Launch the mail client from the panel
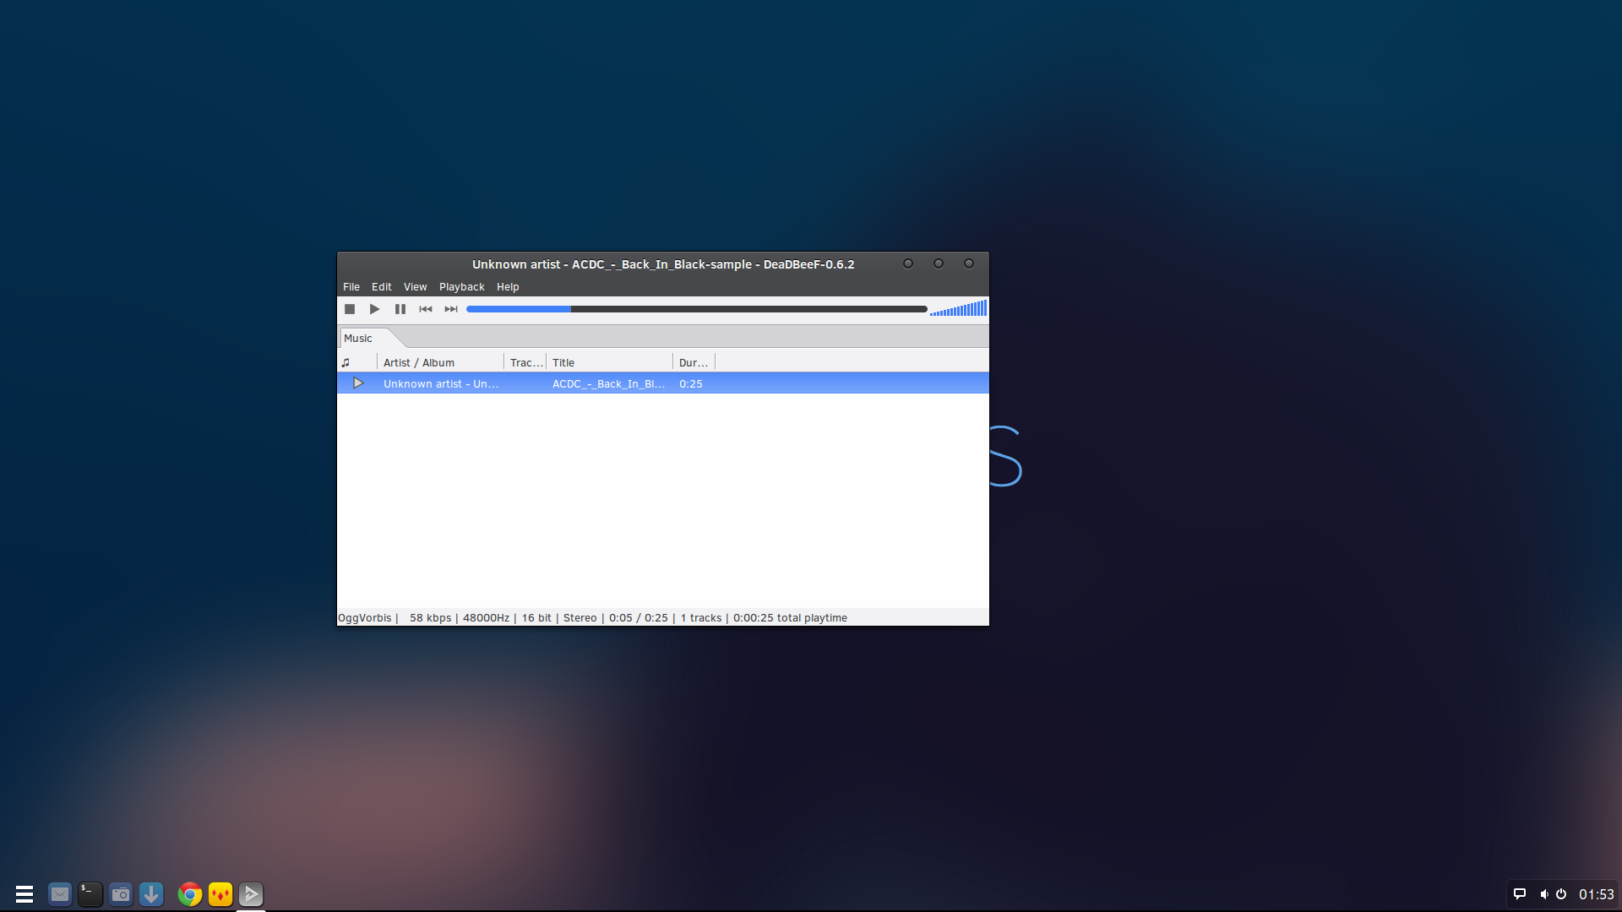The height and width of the screenshot is (912, 1622). pos(60,894)
